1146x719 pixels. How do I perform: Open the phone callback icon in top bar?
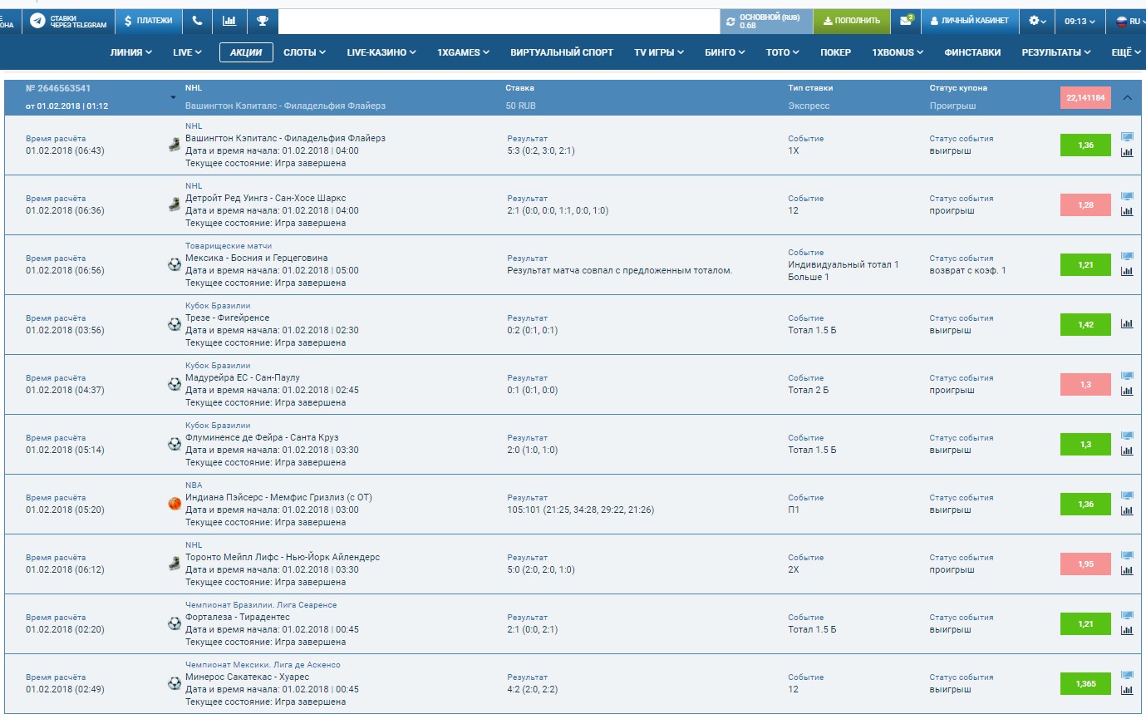pyautogui.click(x=197, y=21)
